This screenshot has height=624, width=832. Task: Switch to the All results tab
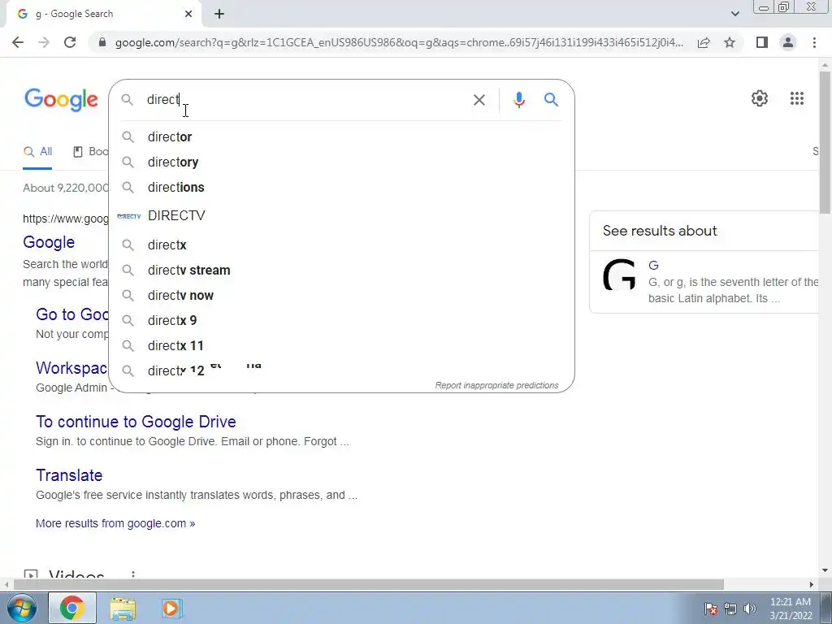(x=37, y=152)
